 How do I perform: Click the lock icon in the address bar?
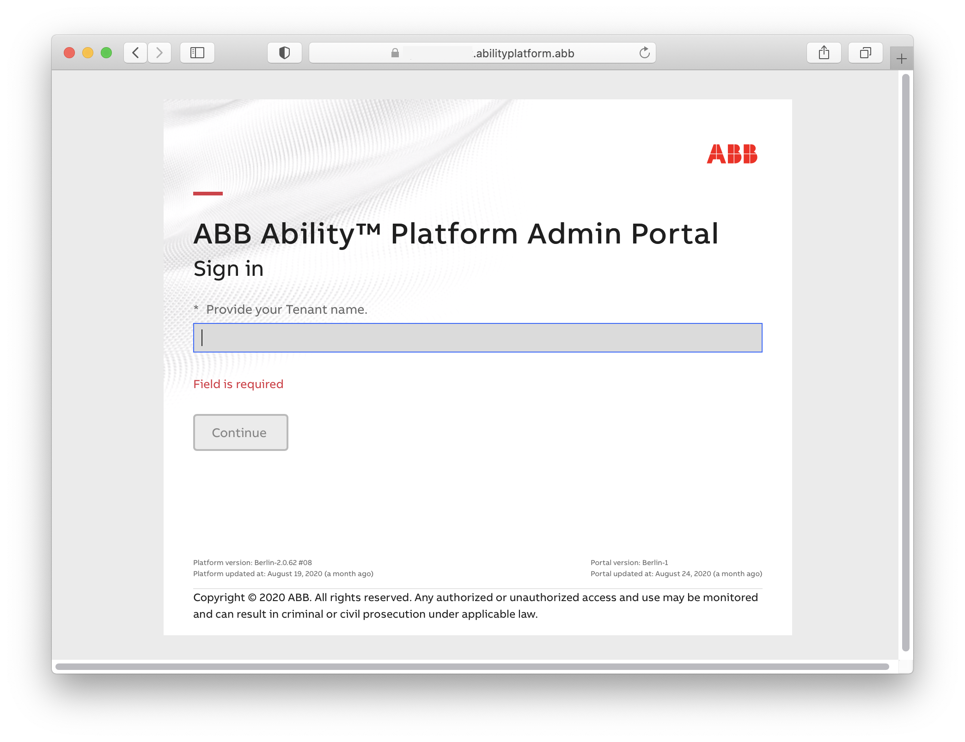coord(395,53)
